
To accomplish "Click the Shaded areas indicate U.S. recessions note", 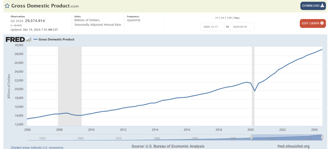I will coord(37,147).
